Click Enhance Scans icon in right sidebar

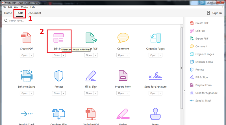point(192,62)
